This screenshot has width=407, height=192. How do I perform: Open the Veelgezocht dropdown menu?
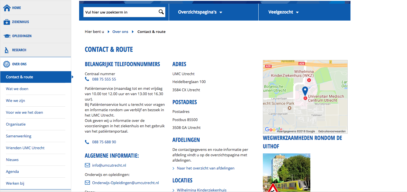coord(283,12)
